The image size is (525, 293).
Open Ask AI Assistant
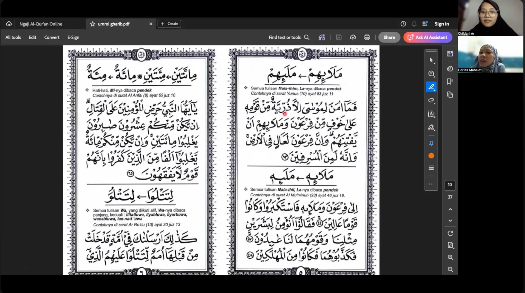[x=428, y=37]
